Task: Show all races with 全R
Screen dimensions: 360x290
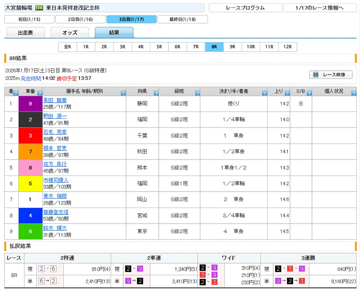Action: coord(68,47)
